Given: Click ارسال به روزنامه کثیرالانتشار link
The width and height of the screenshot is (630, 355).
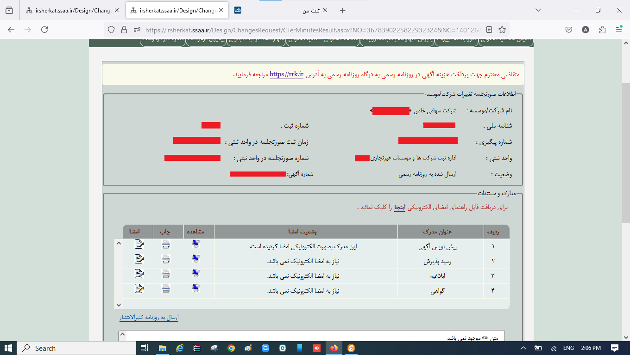Looking at the screenshot, I should tap(149, 318).
